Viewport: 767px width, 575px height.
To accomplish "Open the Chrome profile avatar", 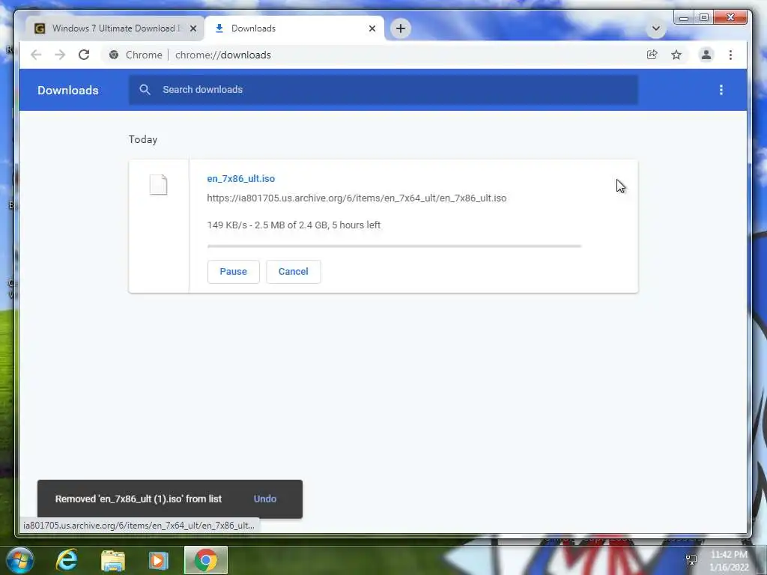I will click(x=706, y=55).
